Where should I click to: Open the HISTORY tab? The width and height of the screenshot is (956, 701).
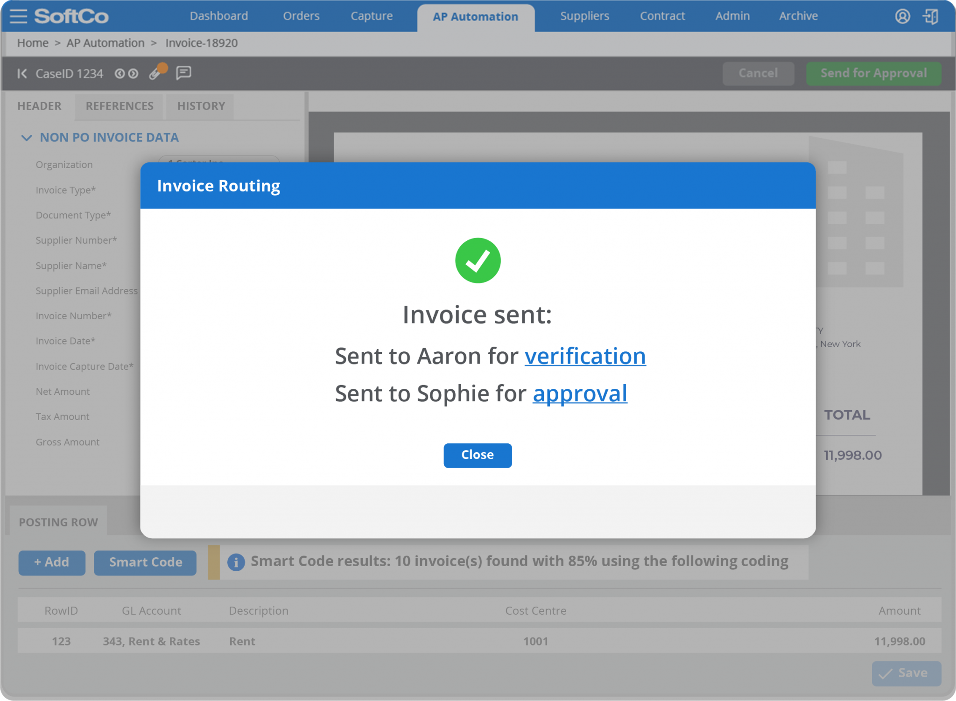[x=200, y=106]
